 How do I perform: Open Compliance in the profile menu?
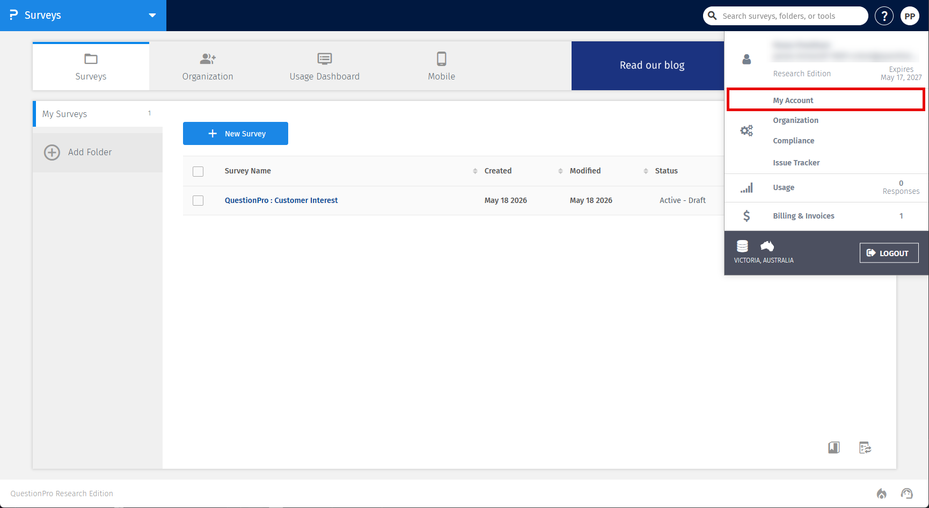(793, 141)
